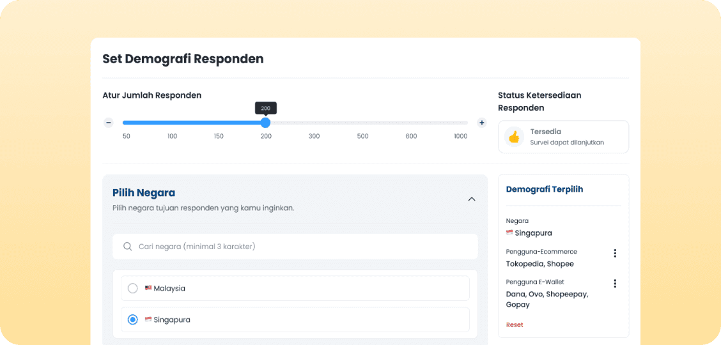Screen dimensions: 721x345
Task: Click the 150 label under the slider
Action: [219, 137]
